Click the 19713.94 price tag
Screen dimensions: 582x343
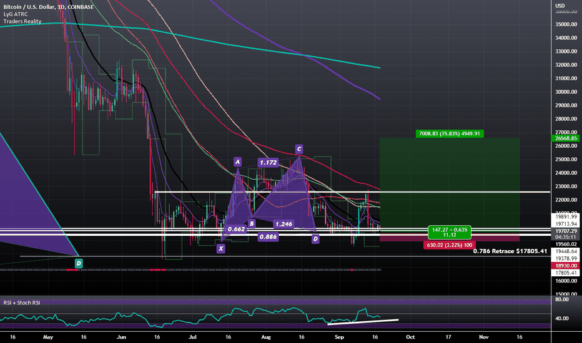[x=566, y=224]
